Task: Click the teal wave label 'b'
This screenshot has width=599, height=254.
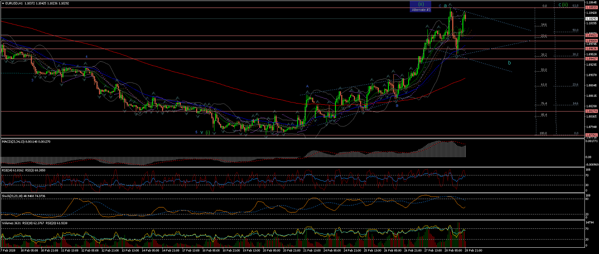Action: tap(509, 63)
